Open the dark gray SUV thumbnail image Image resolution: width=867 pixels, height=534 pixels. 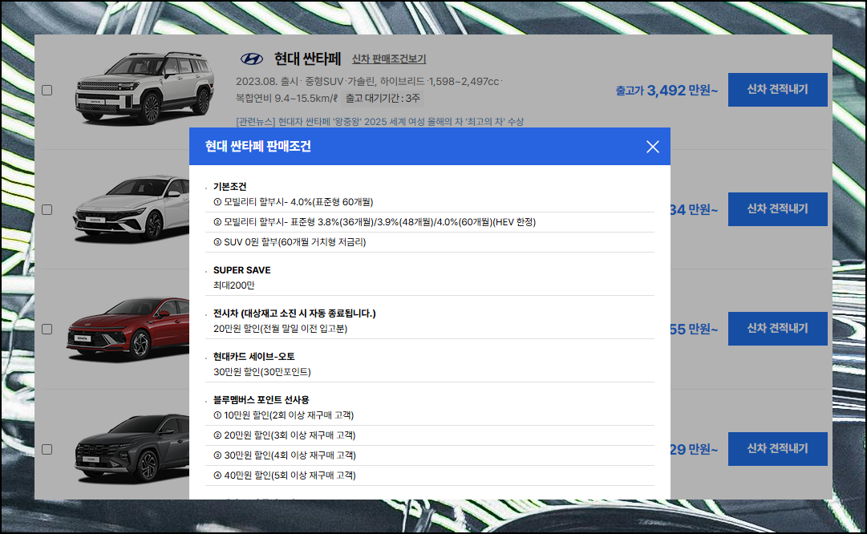pos(132,449)
